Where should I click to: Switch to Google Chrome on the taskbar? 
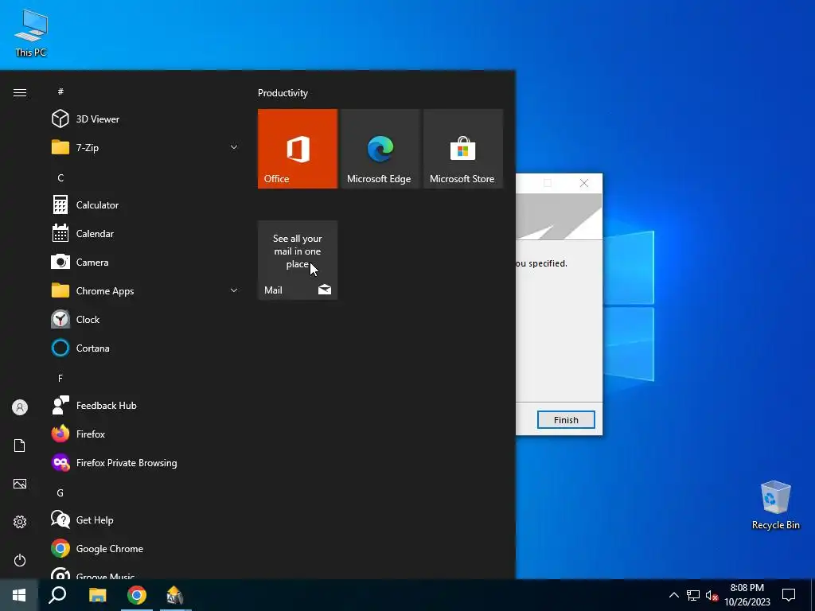coord(137,595)
